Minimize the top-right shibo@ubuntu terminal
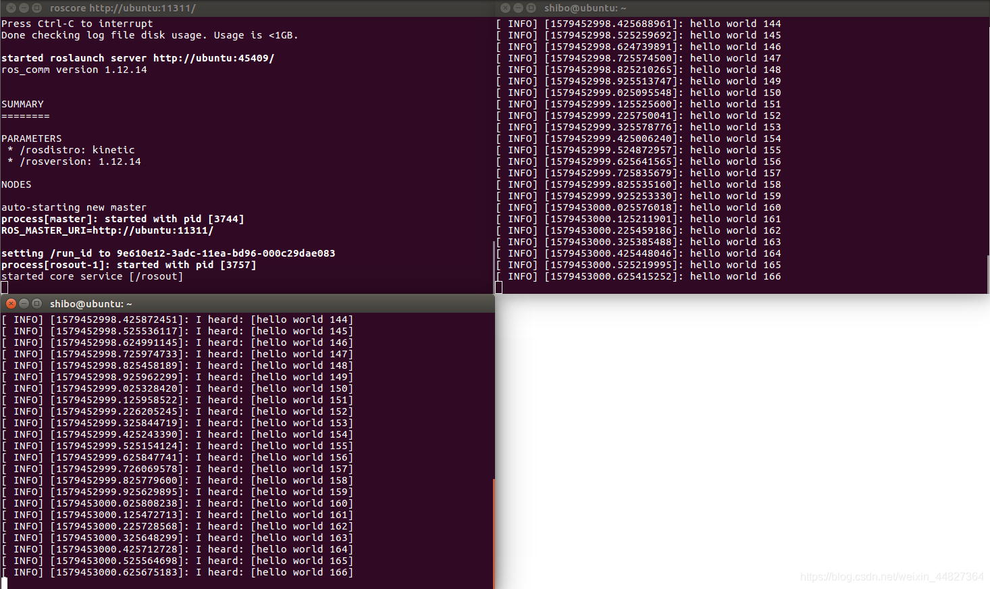990x589 pixels. [518, 8]
